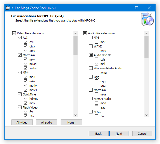Check the .aac extension

tap(97, 107)
